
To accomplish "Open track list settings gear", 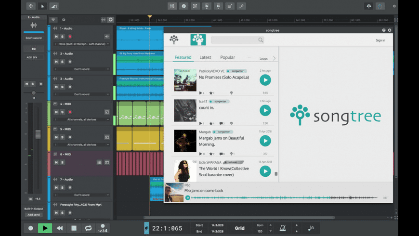I will [64, 20].
